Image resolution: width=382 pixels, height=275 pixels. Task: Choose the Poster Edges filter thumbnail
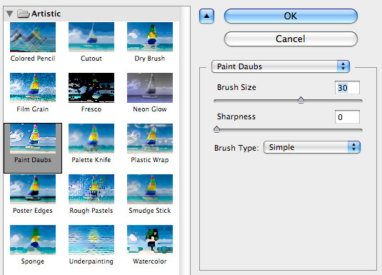[33, 189]
